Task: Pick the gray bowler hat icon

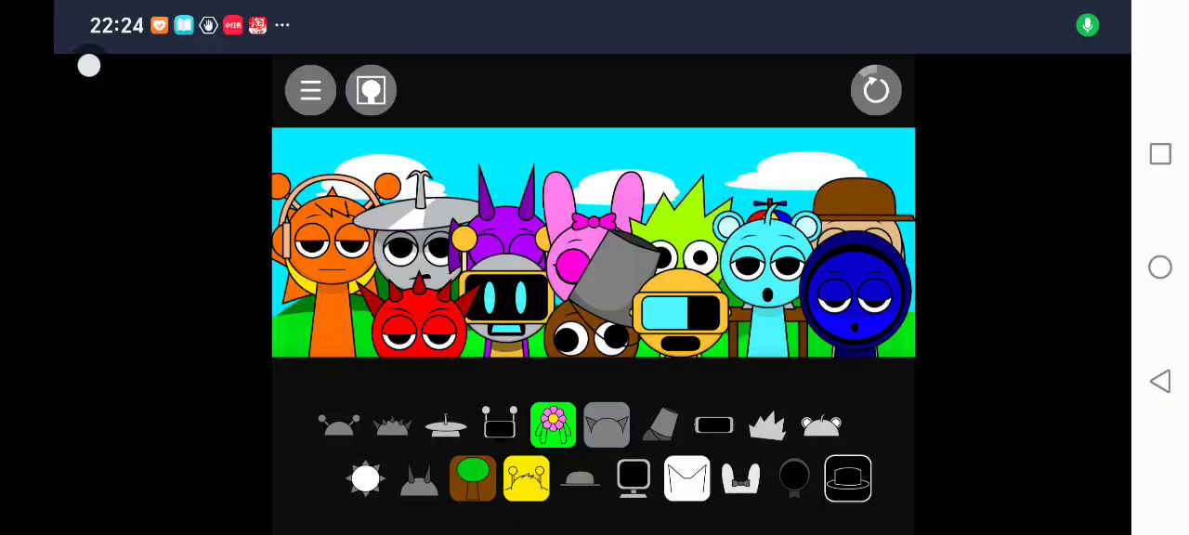Action: click(x=580, y=478)
